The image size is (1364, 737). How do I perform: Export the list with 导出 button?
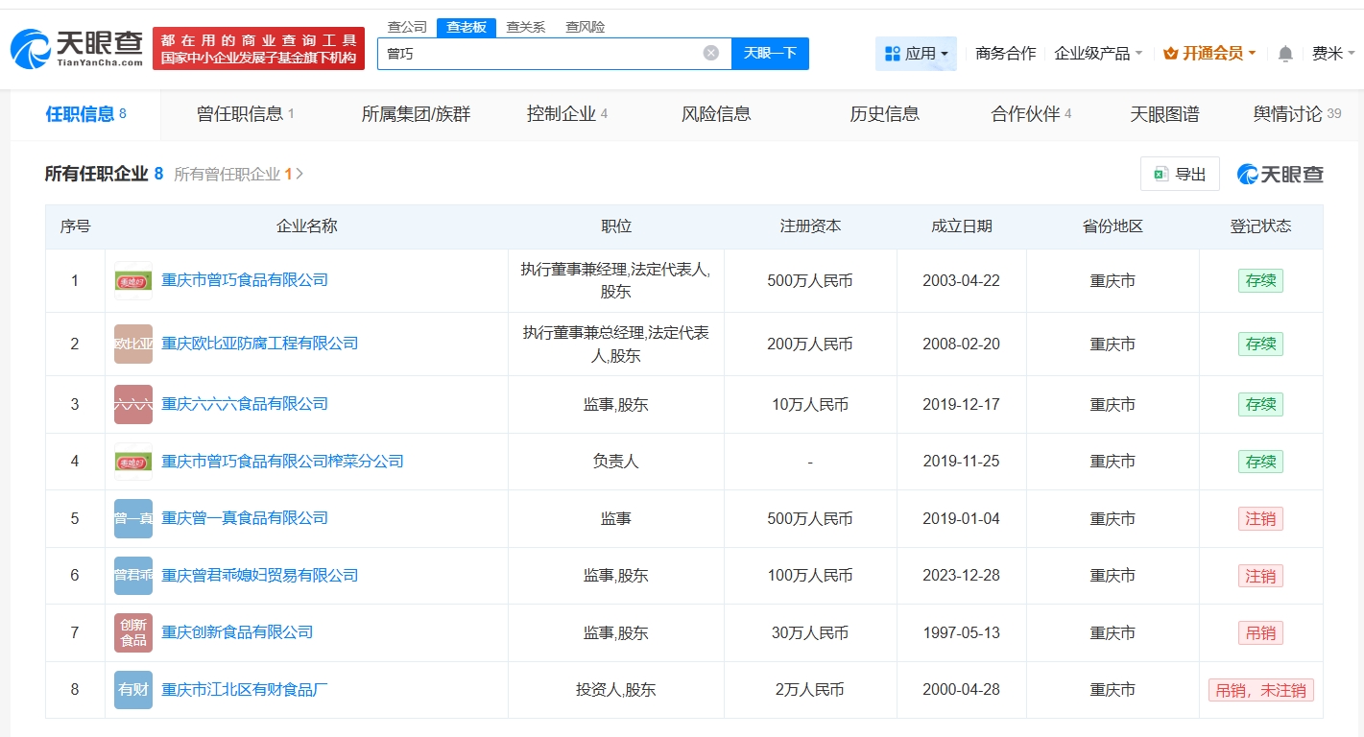click(1180, 174)
